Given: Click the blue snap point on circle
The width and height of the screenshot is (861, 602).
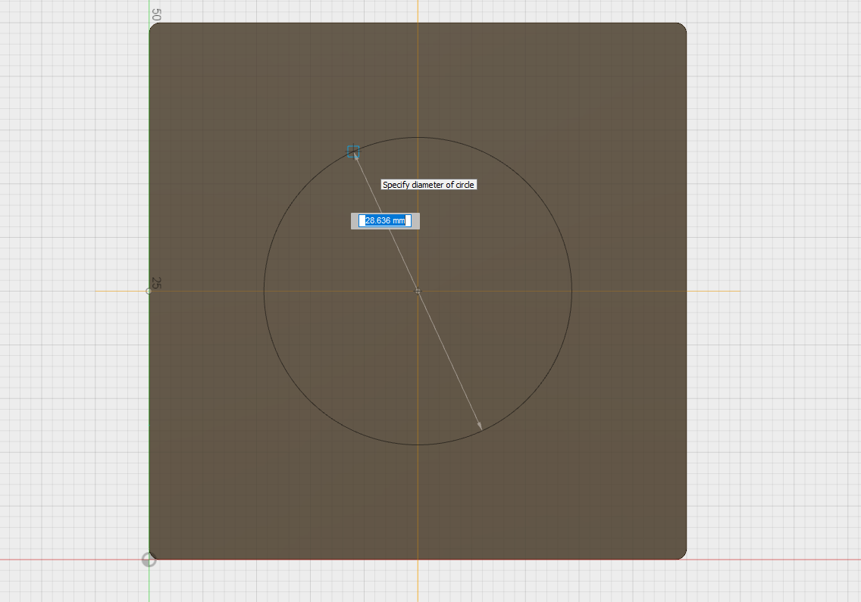Looking at the screenshot, I should (353, 151).
